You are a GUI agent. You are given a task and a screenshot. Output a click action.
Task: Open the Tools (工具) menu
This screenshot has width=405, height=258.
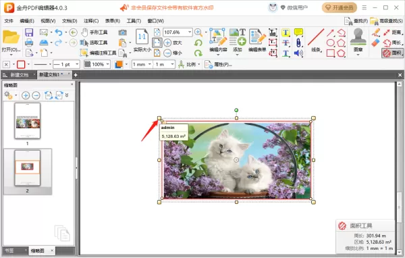(x=134, y=21)
